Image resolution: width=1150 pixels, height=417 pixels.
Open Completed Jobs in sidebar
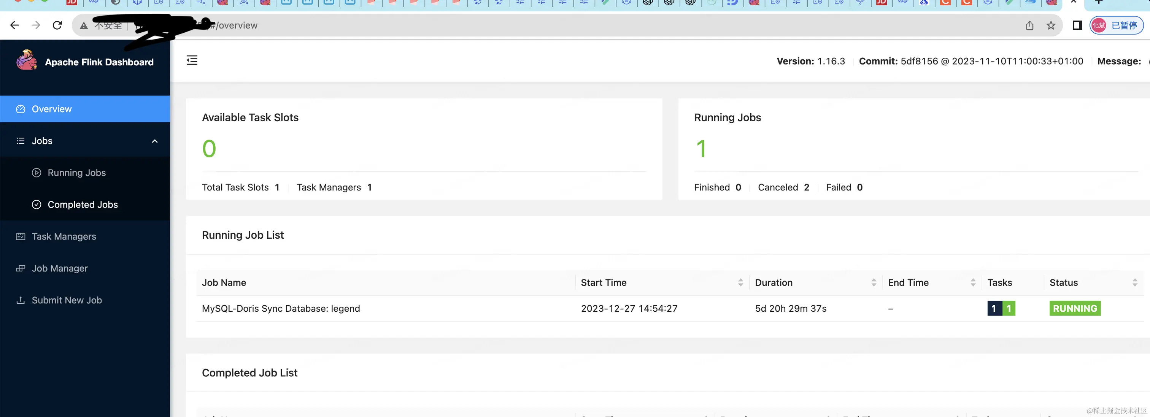(85, 205)
